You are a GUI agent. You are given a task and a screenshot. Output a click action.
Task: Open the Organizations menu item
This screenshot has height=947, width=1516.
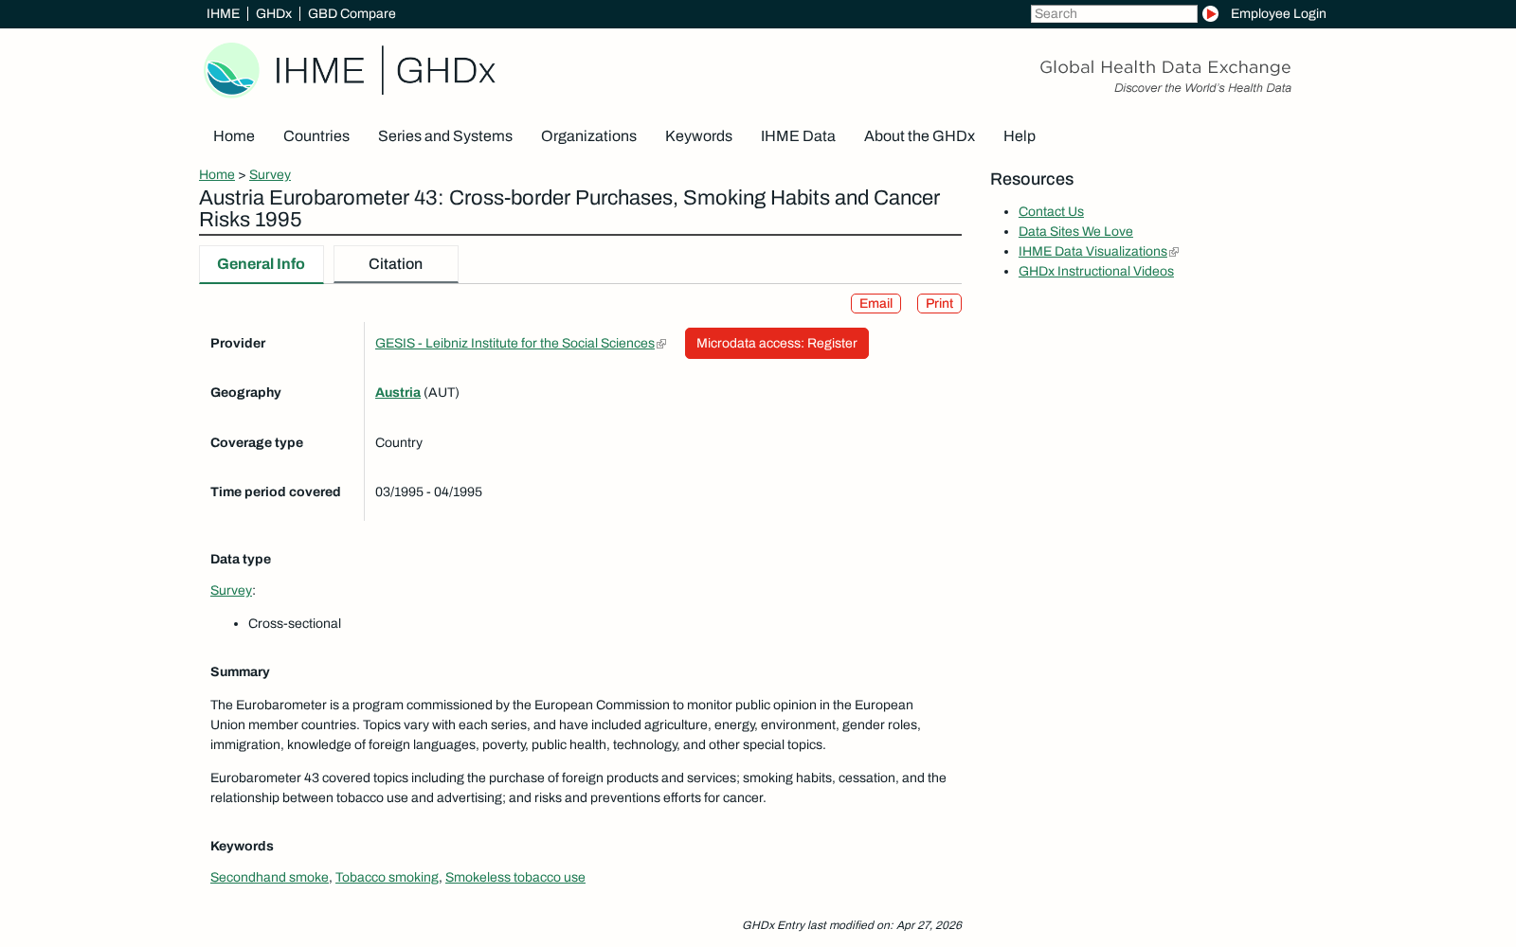tap(588, 136)
